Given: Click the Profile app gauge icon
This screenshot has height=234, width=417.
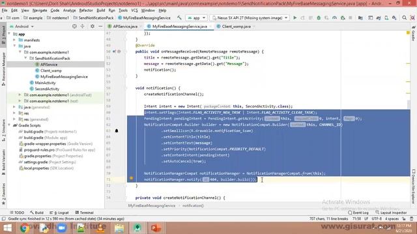Looking at the screenshot, I should point(334,18).
